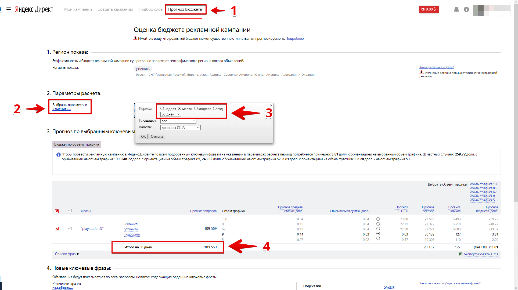Open the Мои кампании tab
Screen dimensions: 518x290
[78, 9]
